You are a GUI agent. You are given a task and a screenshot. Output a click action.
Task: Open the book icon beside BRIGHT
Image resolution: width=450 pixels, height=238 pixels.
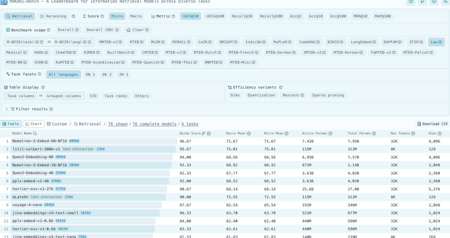coord(236,42)
